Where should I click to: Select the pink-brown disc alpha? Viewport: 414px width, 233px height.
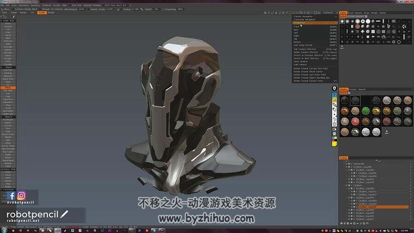point(357,26)
